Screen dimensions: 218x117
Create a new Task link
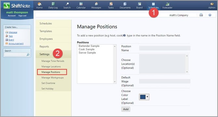tap(11, 36)
